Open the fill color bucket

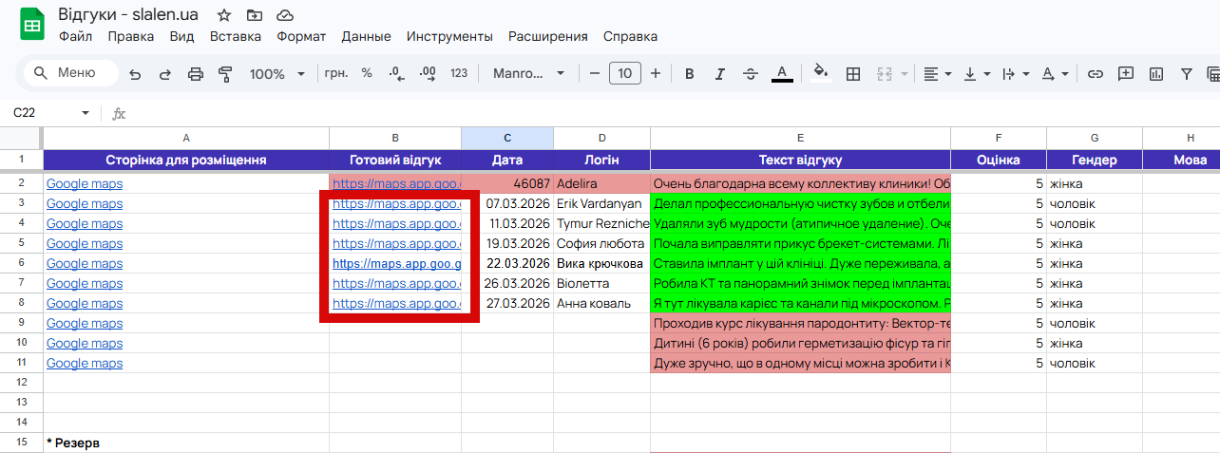[822, 73]
